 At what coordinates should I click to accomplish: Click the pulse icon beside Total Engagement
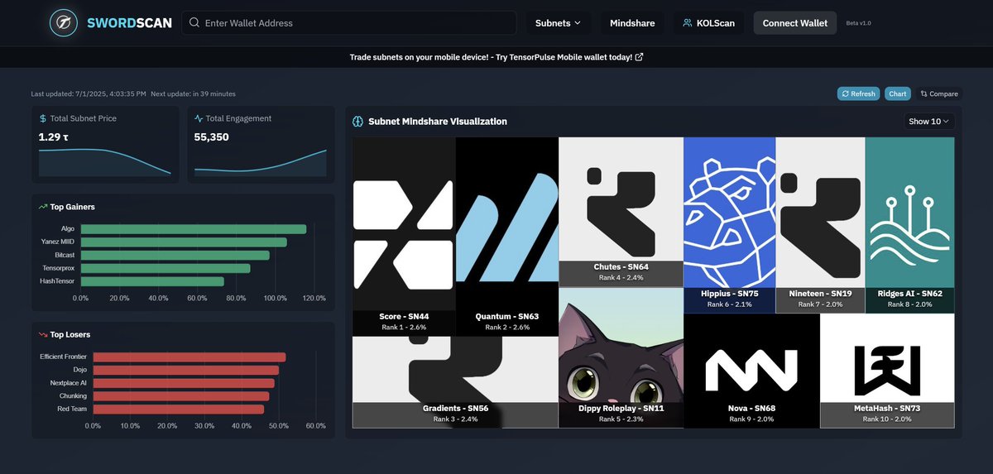pyautogui.click(x=199, y=118)
